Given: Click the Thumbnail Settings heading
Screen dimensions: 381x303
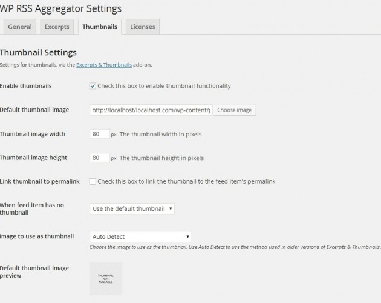Looking at the screenshot, I should click(x=38, y=52).
